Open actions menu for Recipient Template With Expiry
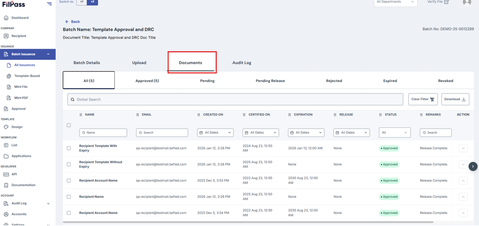 463,148
